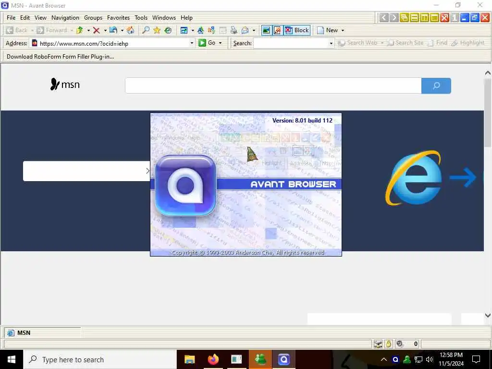Open the Groups menu

pos(93,18)
